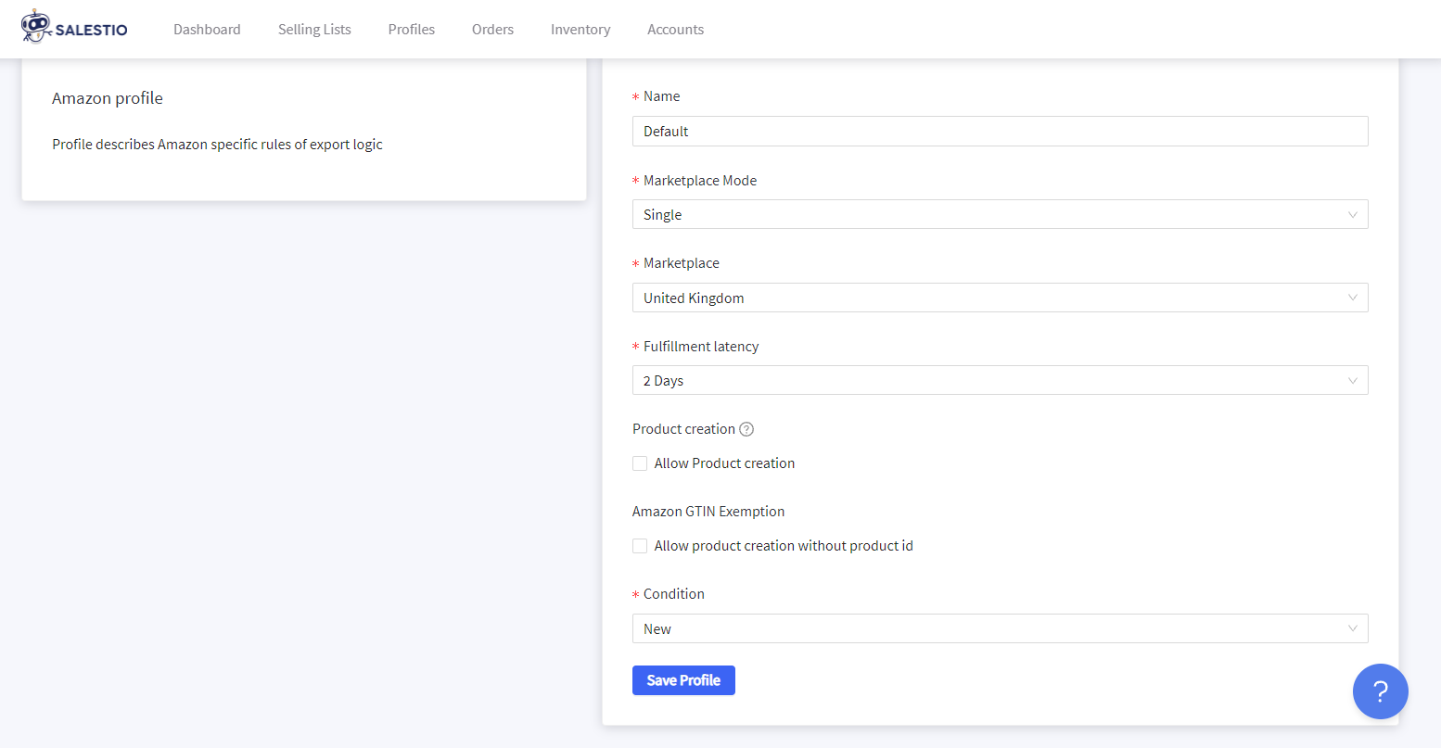This screenshot has width=1441, height=748.
Task: Click the Condition field label
Action: pos(674,594)
